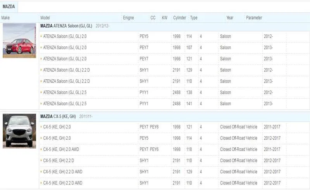
Task: Click PYY1 engine code in ATENZA 141 KW row
Action: pyautogui.click(x=144, y=104)
